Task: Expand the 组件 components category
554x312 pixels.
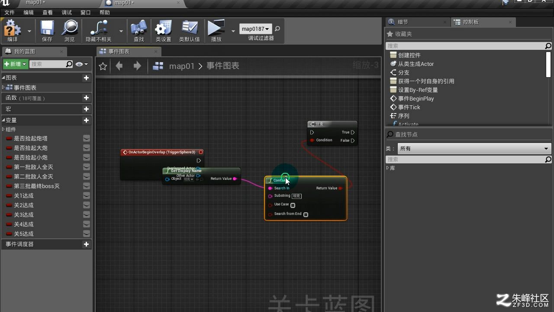Action: click(3, 130)
